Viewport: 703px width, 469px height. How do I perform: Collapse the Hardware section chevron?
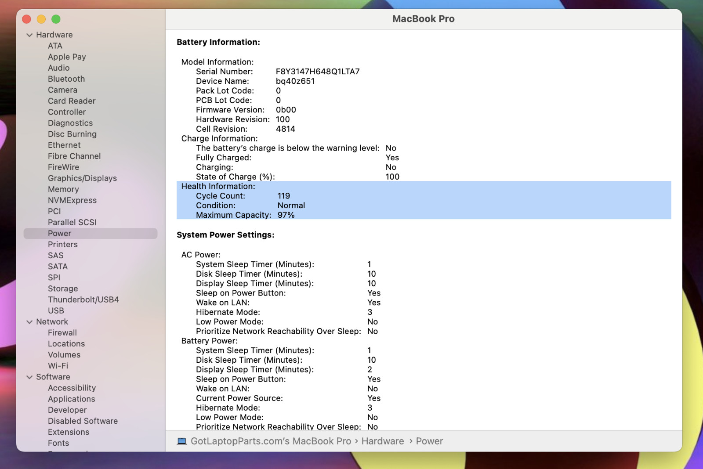29,35
